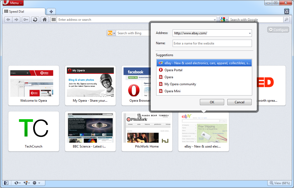Go forward with the forward arrow

(16, 19)
